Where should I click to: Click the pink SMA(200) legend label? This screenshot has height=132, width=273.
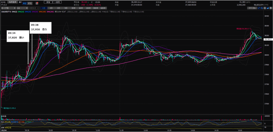pos(50,12)
